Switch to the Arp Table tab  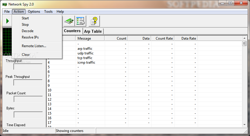coord(93,31)
